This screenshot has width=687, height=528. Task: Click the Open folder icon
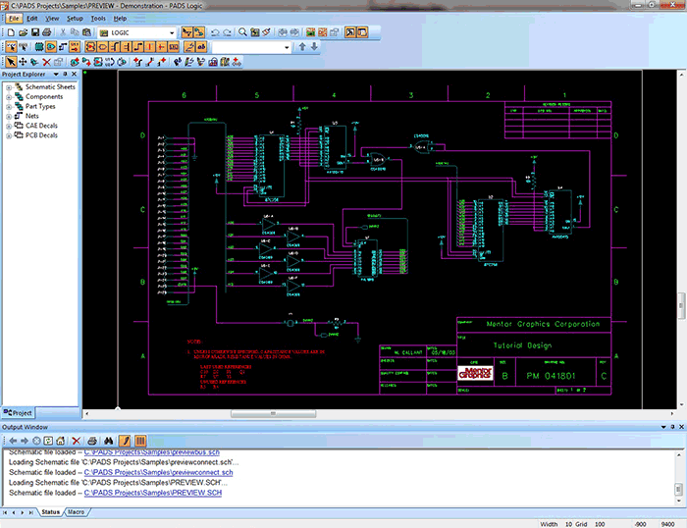[x=24, y=32]
